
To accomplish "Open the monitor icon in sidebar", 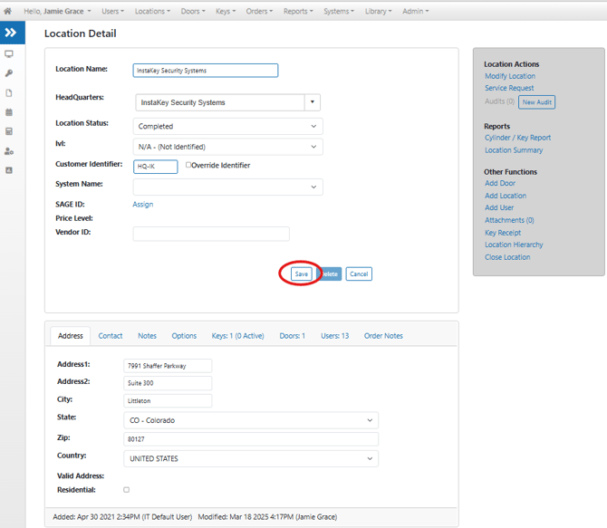I will pyautogui.click(x=9, y=54).
